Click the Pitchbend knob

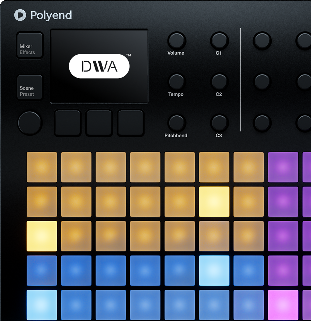[176, 123]
